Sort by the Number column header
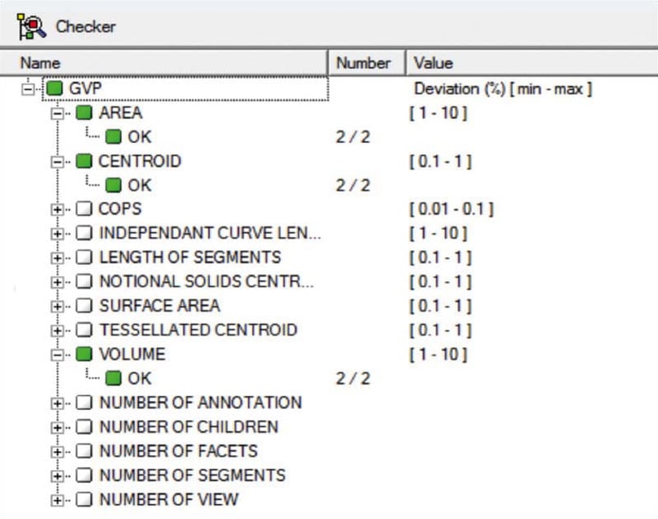Viewport: 658px width, 519px height. tap(366, 63)
